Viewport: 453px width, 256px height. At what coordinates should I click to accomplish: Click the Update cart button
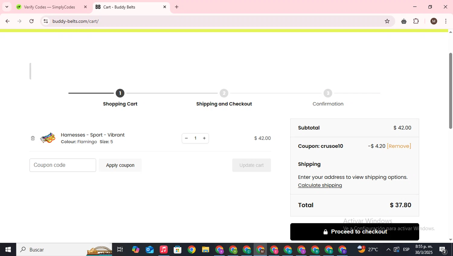click(252, 165)
